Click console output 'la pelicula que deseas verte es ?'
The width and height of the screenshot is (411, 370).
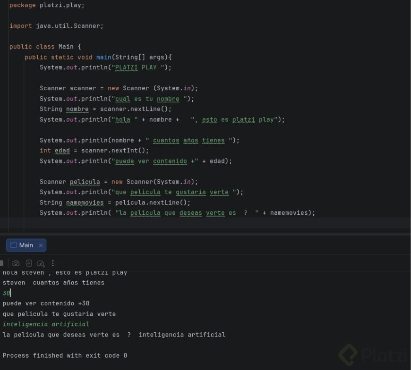coord(114,335)
